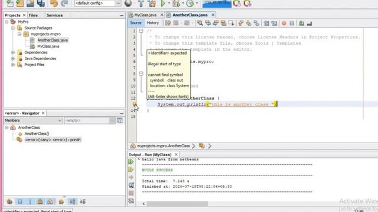The height and width of the screenshot is (212, 378).
Task: Switch to Source view
Action: click(136, 23)
